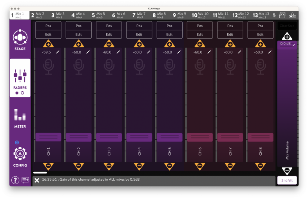Image resolution: width=308 pixels, height=199 pixels.
Task: Open the METER view
Action: (x=20, y=118)
